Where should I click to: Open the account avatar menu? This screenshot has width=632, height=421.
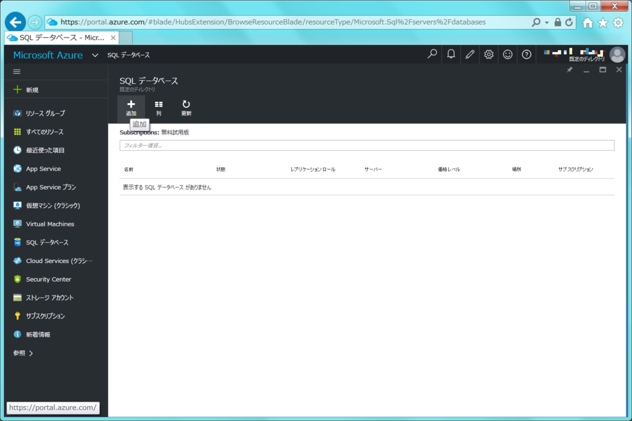[617, 54]
